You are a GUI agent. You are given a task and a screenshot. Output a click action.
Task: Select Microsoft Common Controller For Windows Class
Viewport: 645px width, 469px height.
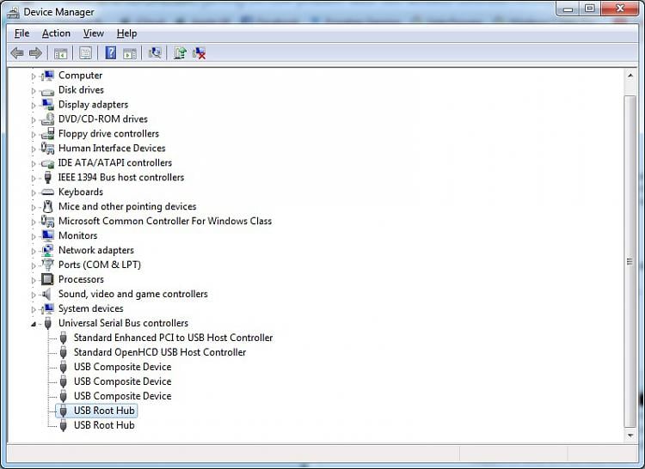pos(165,221)
